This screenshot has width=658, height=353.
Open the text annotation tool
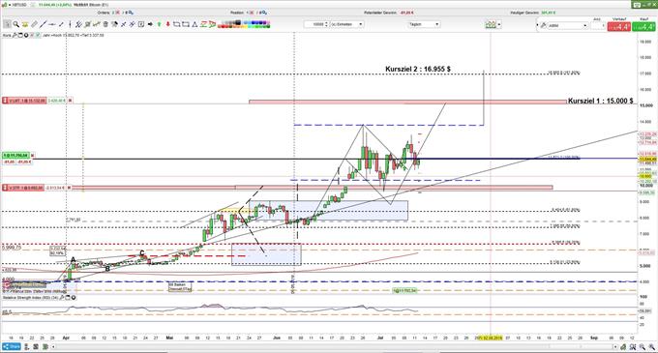pos(141,24)
